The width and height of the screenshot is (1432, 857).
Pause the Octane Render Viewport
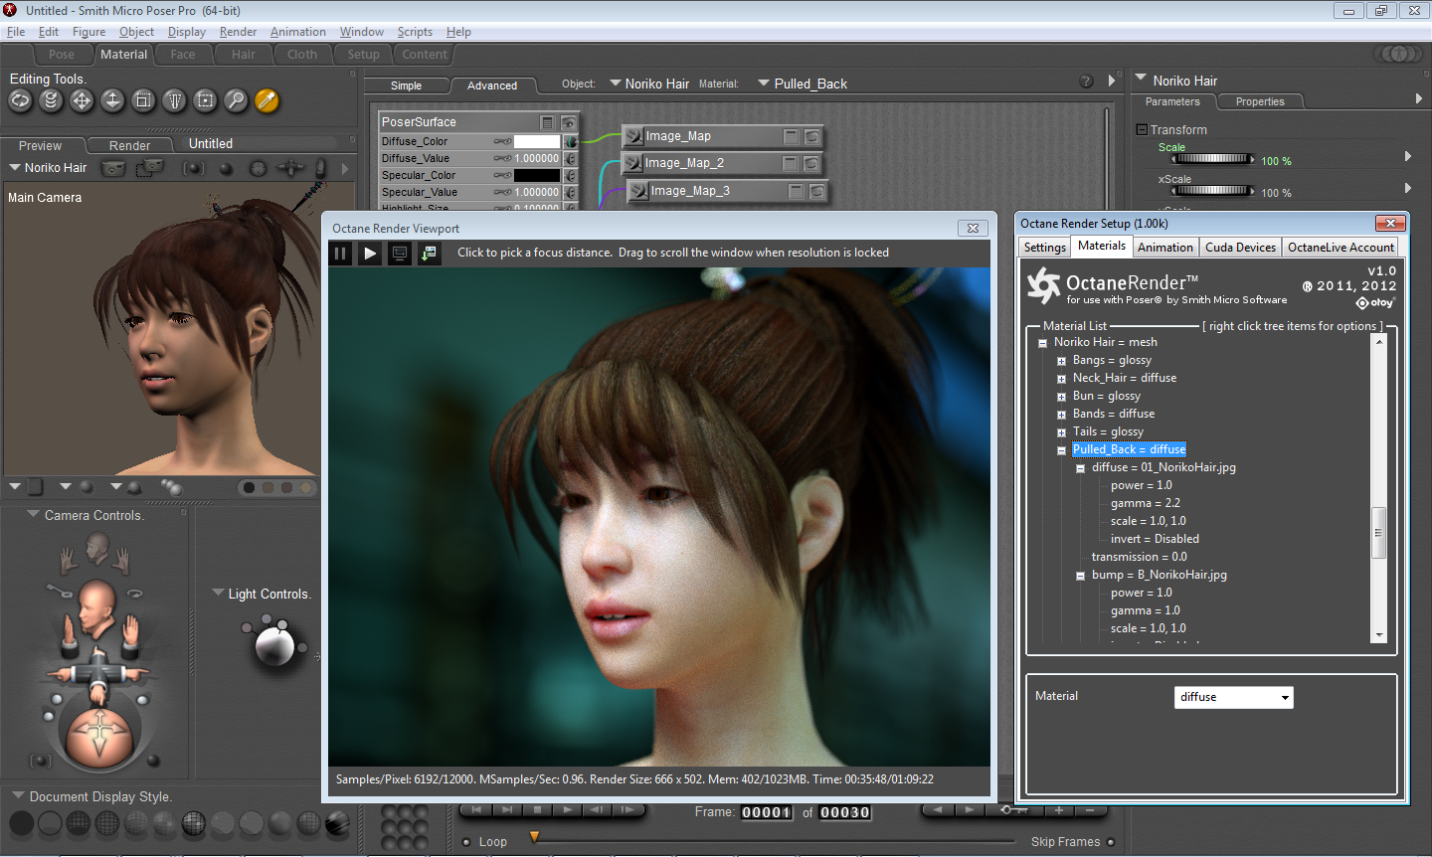pos(340,254)
